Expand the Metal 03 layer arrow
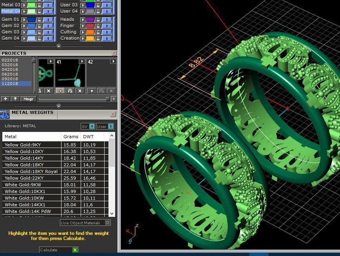The image size is (340, 256). pyautogui.click(x=24, y=5)
